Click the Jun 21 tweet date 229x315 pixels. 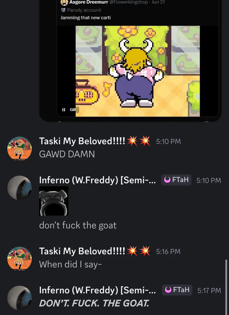[158, 2]
